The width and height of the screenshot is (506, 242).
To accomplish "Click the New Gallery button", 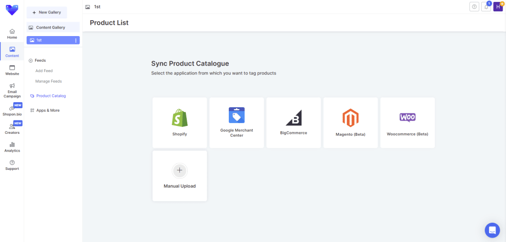I will coord(46,12).
